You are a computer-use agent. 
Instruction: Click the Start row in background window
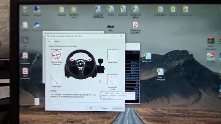132,89
